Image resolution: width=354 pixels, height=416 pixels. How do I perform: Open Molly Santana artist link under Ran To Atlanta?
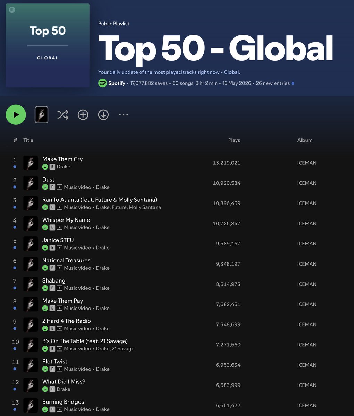(x=145, y=207)
